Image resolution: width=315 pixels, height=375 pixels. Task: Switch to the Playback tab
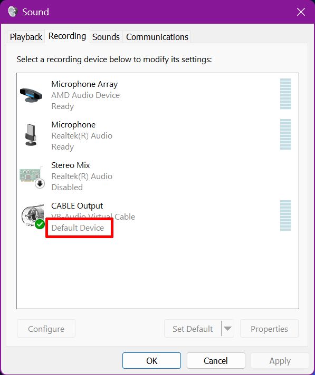(26, 37)
